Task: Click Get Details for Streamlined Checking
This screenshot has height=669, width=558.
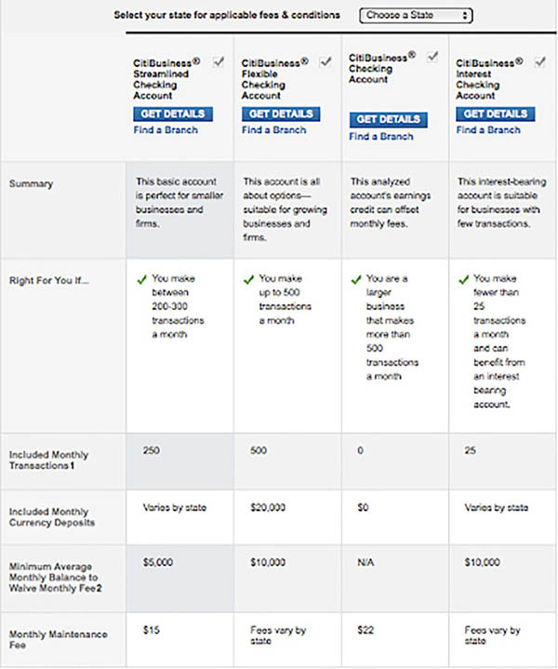Action: [173, 114]
